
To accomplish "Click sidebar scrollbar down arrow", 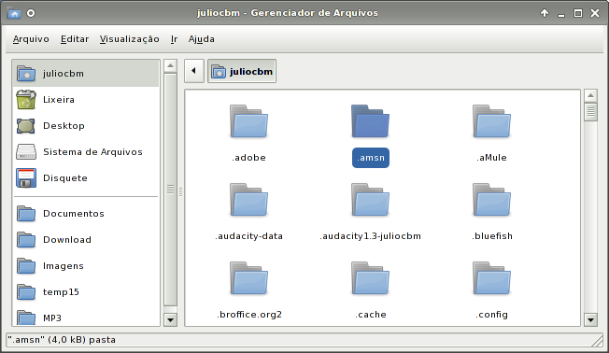I will [170, 320].
